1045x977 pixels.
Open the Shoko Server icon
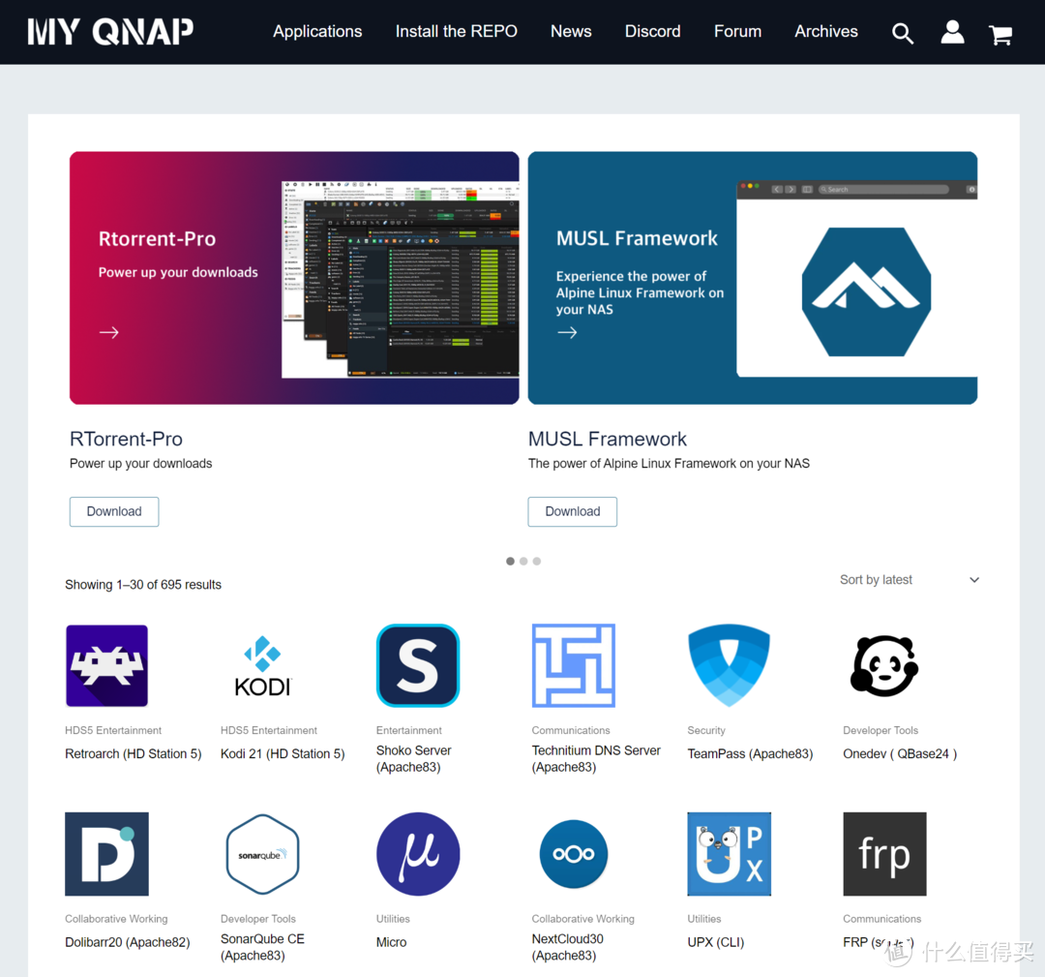click(418, 665)
